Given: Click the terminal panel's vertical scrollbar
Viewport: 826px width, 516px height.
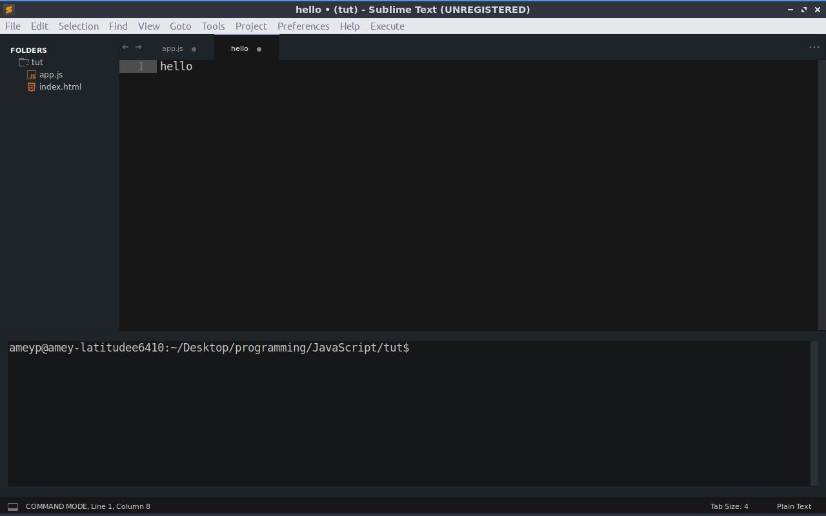Looking at the screenshot, I should (814, 413).
